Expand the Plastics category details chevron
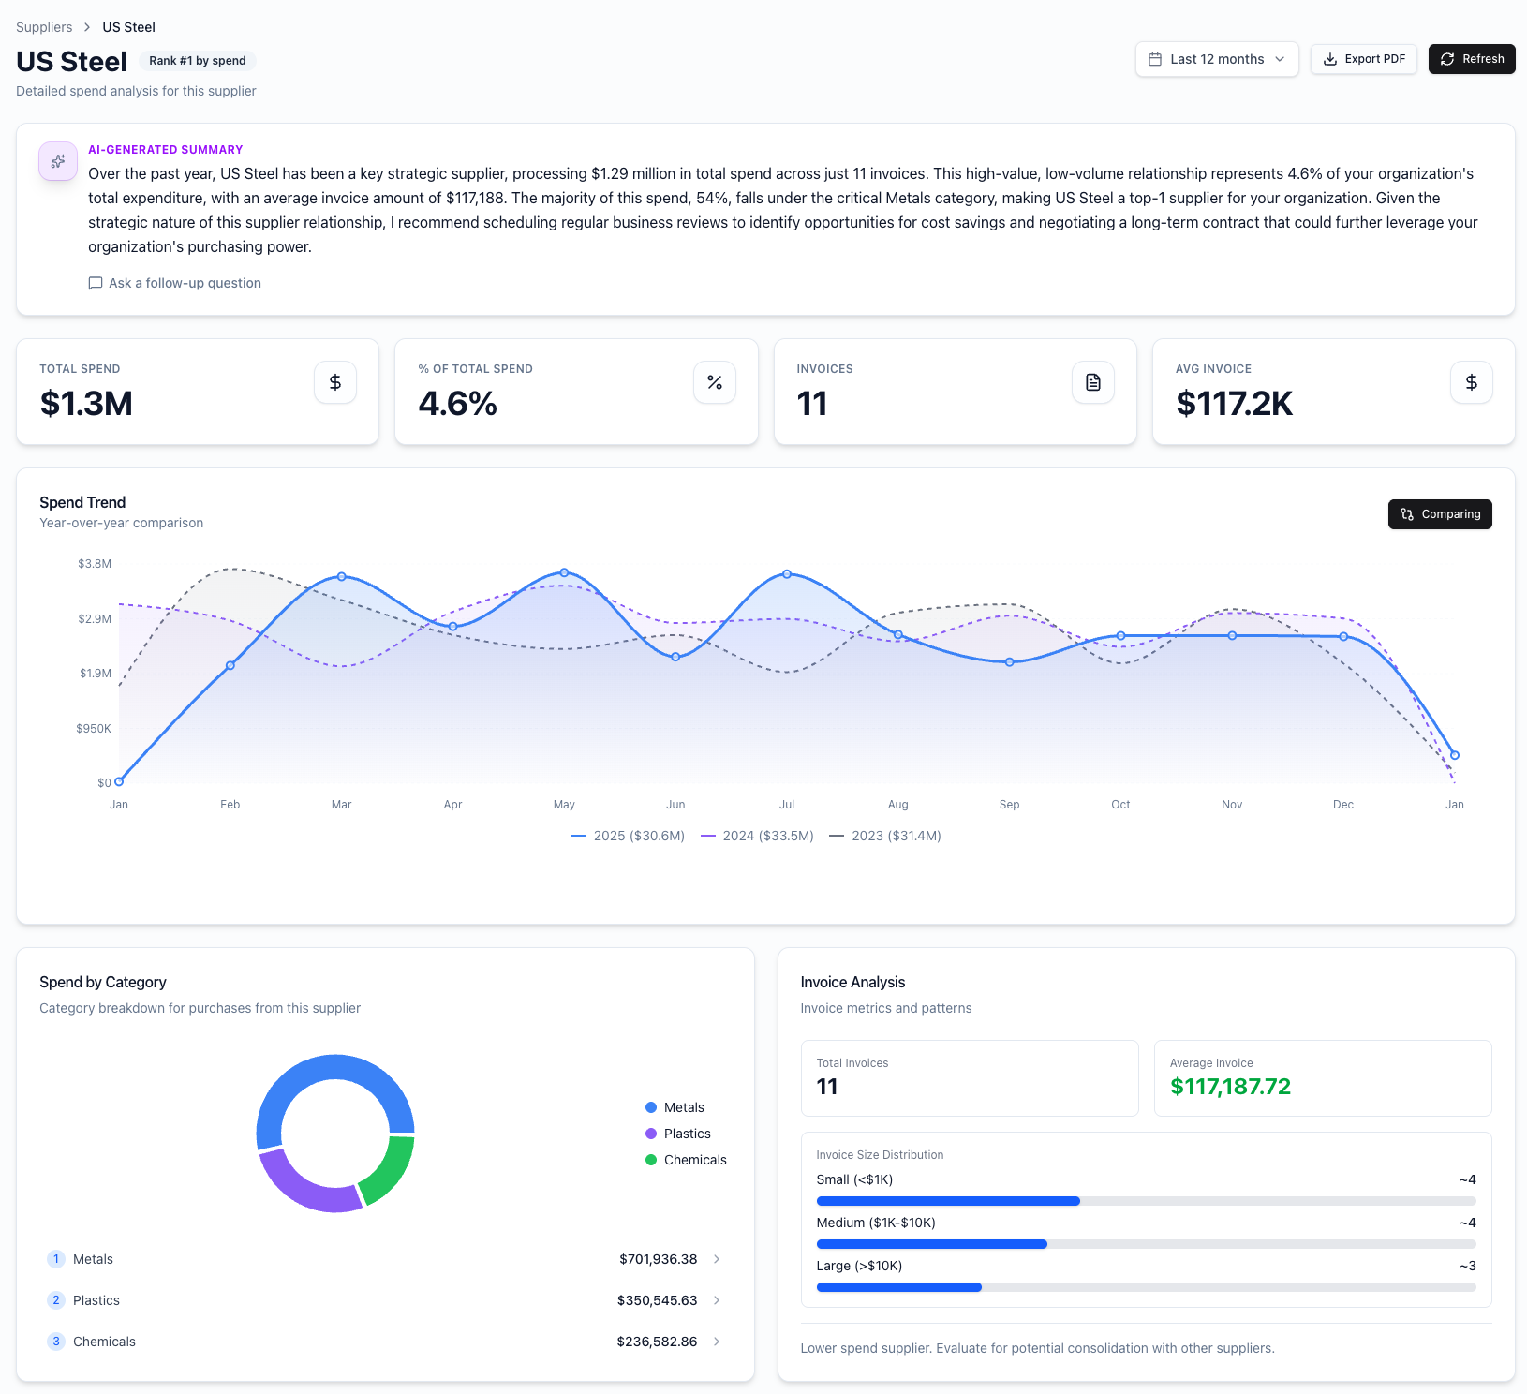This screenshot has height=1394, width=1527. [x=716, y=1300]
